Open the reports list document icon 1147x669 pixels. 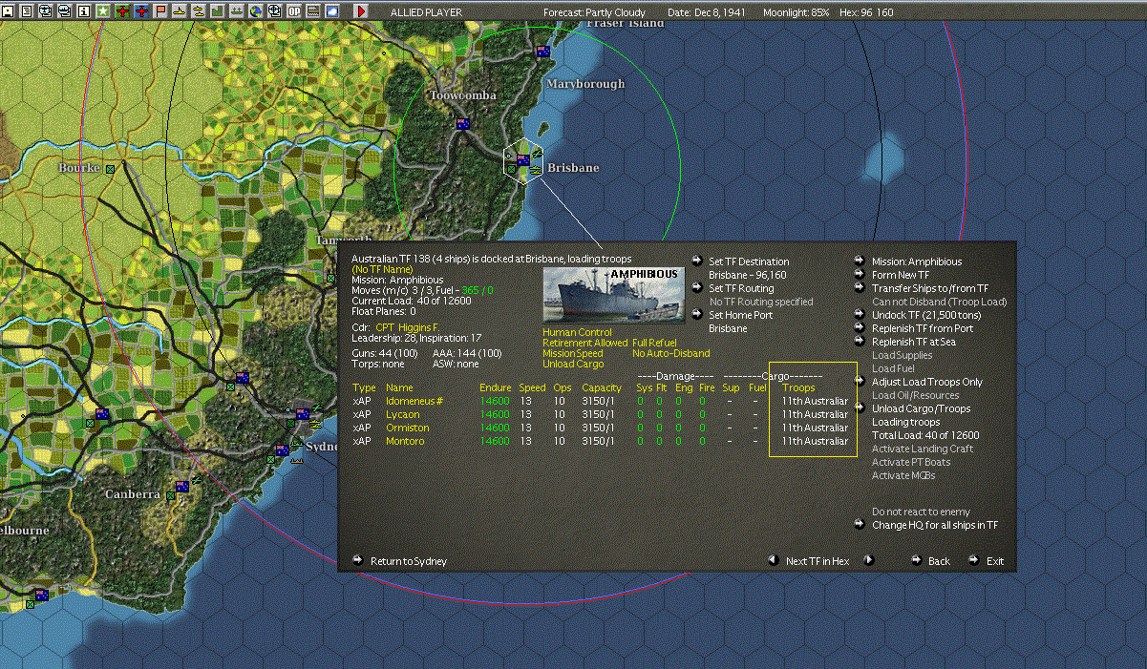(26, 11)
